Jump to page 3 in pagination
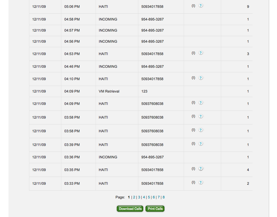Viewport: 277px width, 217px height. click(x=139, y=197)
